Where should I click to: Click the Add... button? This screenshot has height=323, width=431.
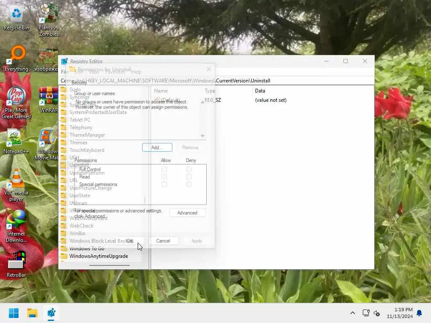click(157, 148)
